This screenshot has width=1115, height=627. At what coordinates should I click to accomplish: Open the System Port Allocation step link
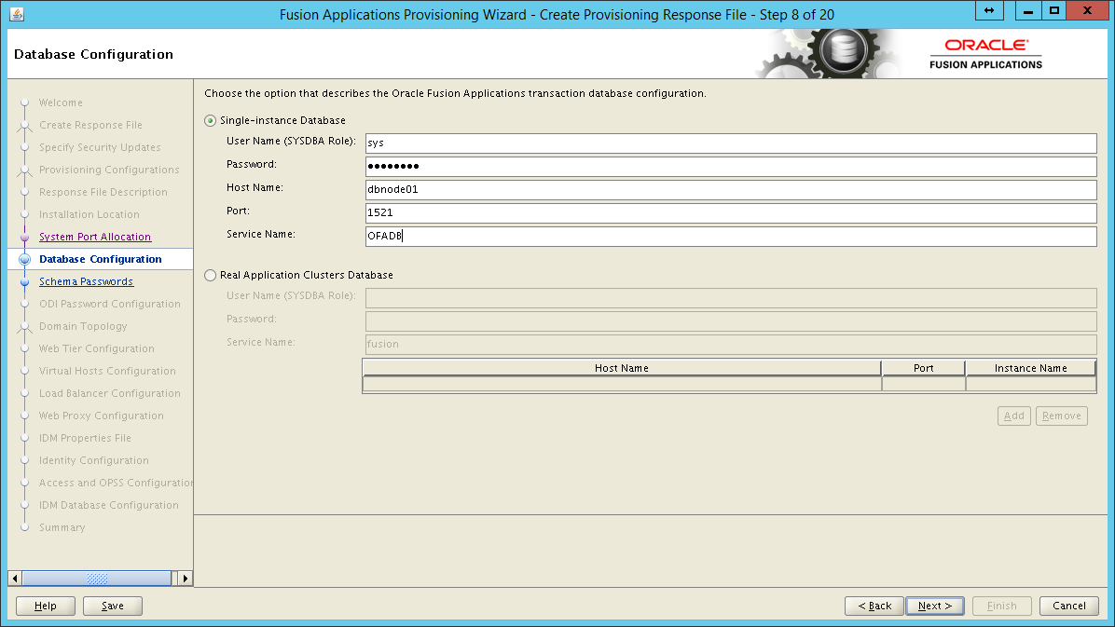pos(94,237)
